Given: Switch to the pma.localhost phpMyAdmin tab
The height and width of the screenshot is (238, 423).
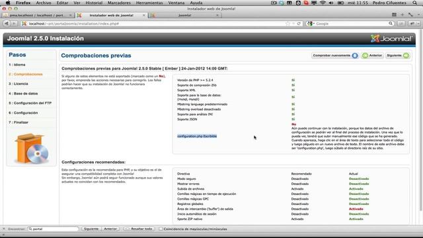Looking at the screenshot, I should tap(38, 15).
